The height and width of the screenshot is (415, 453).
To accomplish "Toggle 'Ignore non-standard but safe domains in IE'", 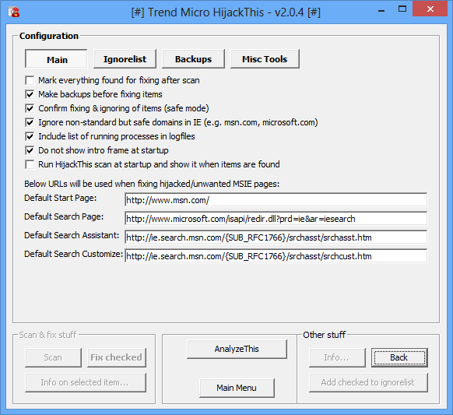I will (x=30, y=122).
